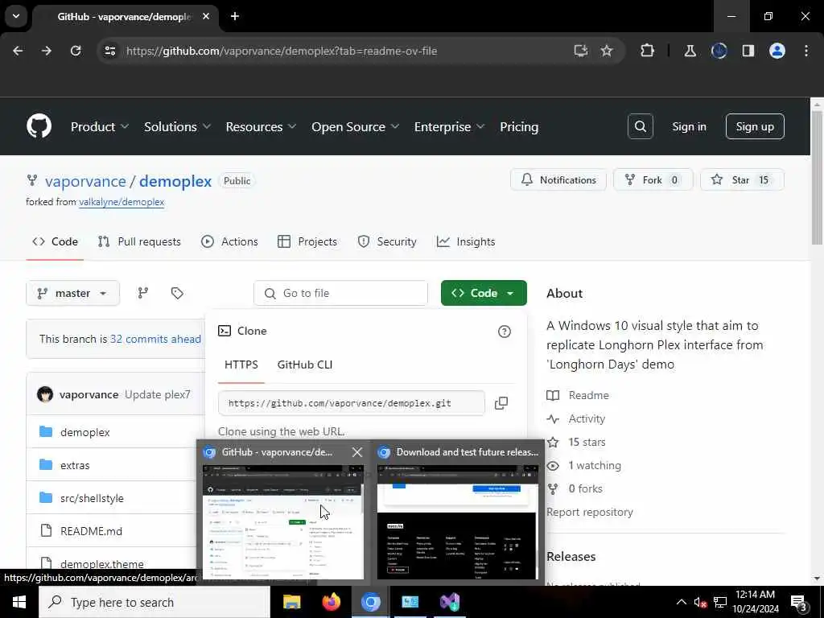Open the browser three-dot menu
The height and width of the screenshot is (618, 824).
805,51
